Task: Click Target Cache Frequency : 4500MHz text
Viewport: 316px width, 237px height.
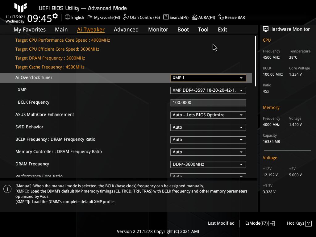Action: 50,67
